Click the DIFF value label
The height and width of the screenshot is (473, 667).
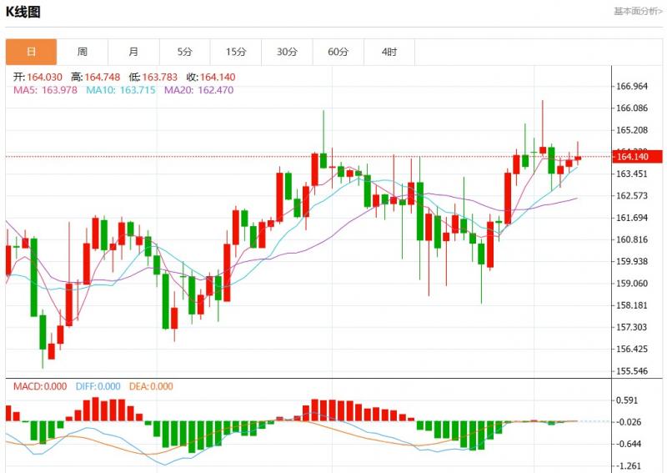[x=98, y=386]
